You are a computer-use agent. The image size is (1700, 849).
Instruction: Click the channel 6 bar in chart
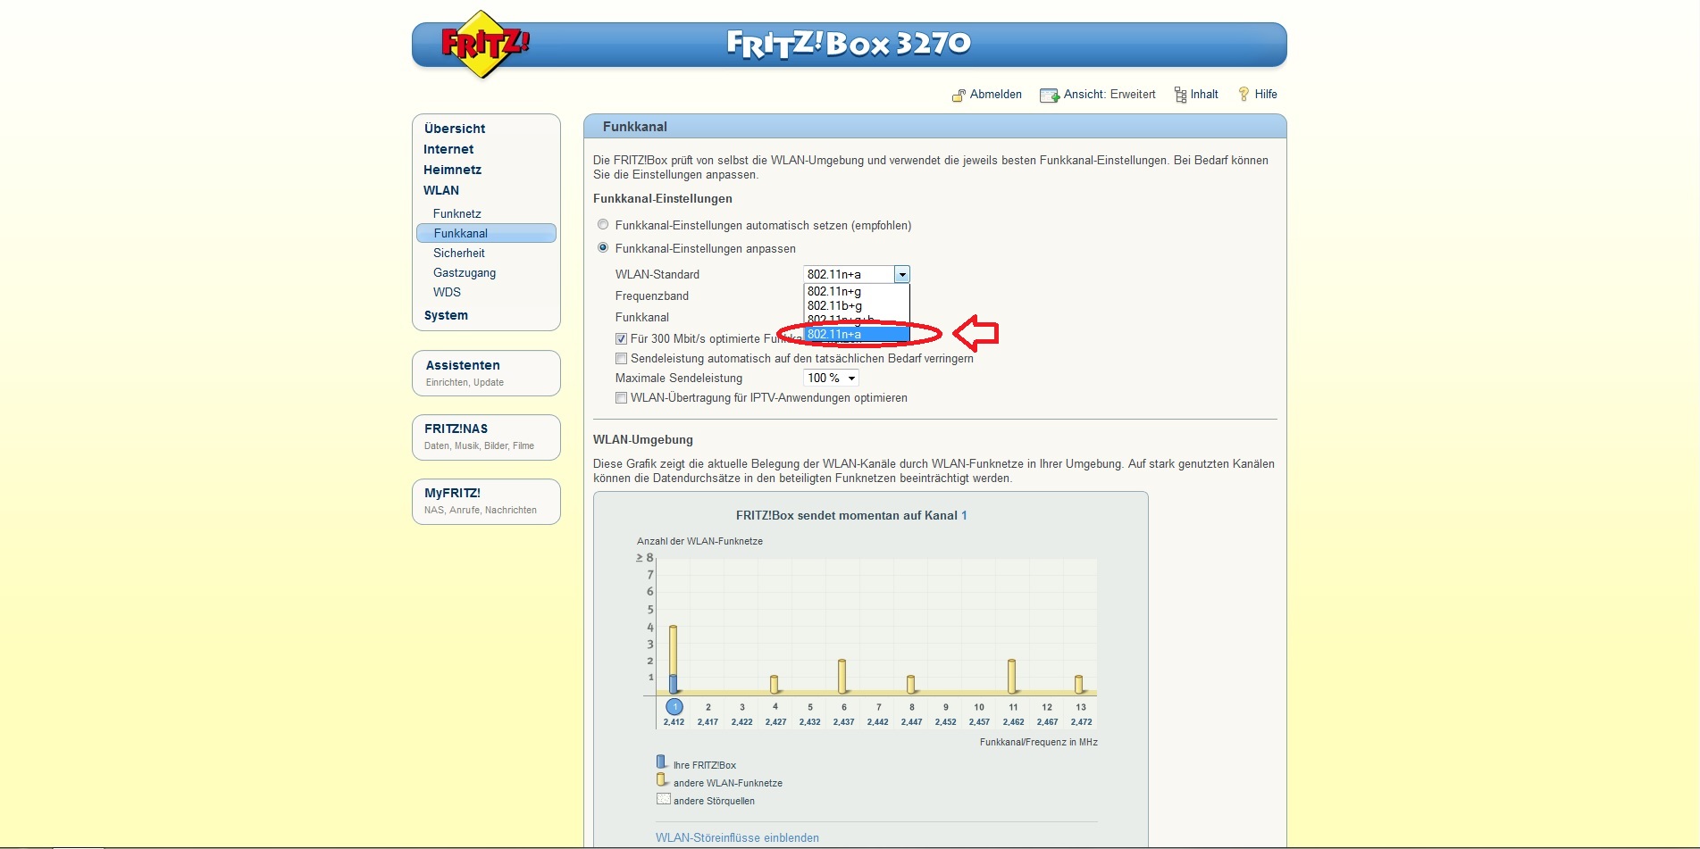(x=842, y=676)
